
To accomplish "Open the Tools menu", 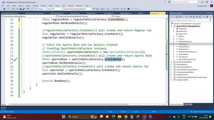I will pos(57,6).
